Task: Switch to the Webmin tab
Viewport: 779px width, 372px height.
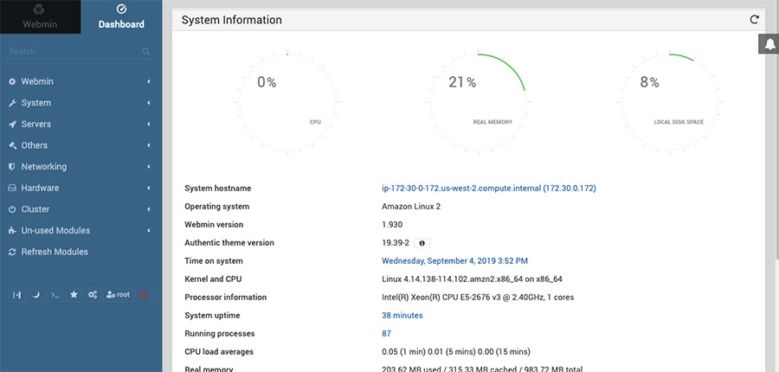Action: [x=40, y=17]
